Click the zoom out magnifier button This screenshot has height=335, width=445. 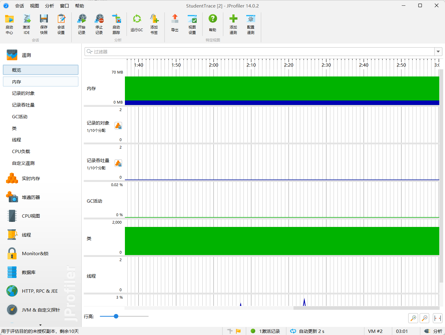[425, 318]
